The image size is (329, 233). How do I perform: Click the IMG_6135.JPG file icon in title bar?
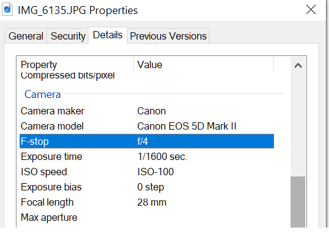pos(7,9)
